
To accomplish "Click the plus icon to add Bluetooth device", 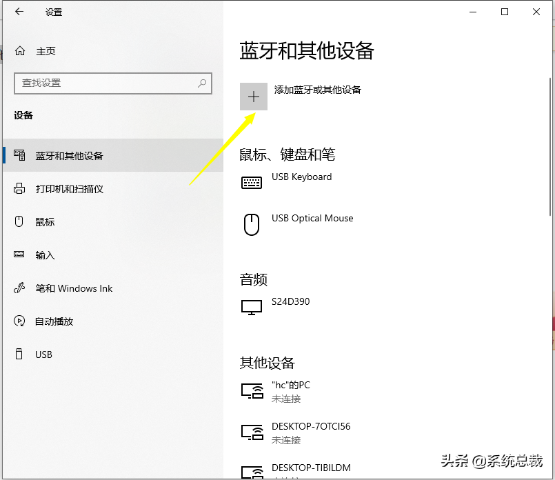I will 253,97.
